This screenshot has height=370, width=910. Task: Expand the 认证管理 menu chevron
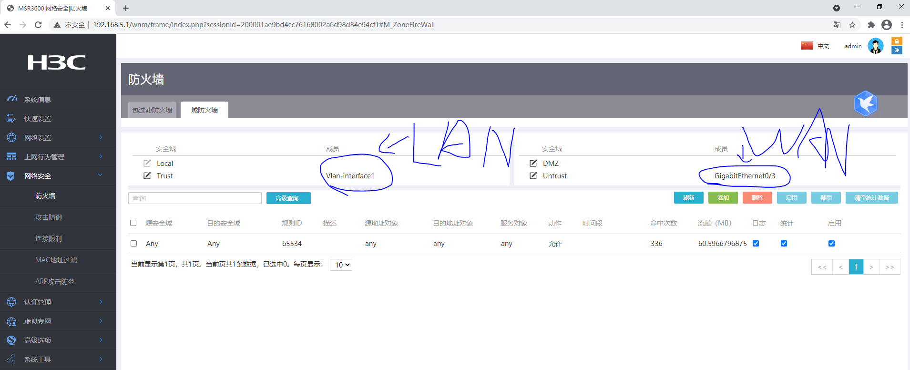(x=101, y=302)
